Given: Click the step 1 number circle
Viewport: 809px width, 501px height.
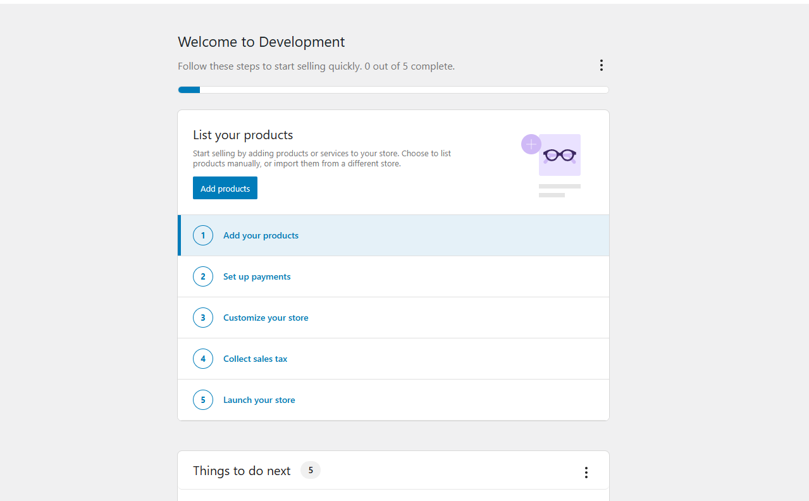Looking at the screenshot, I should pyautogui.click(x=203, y=235).
